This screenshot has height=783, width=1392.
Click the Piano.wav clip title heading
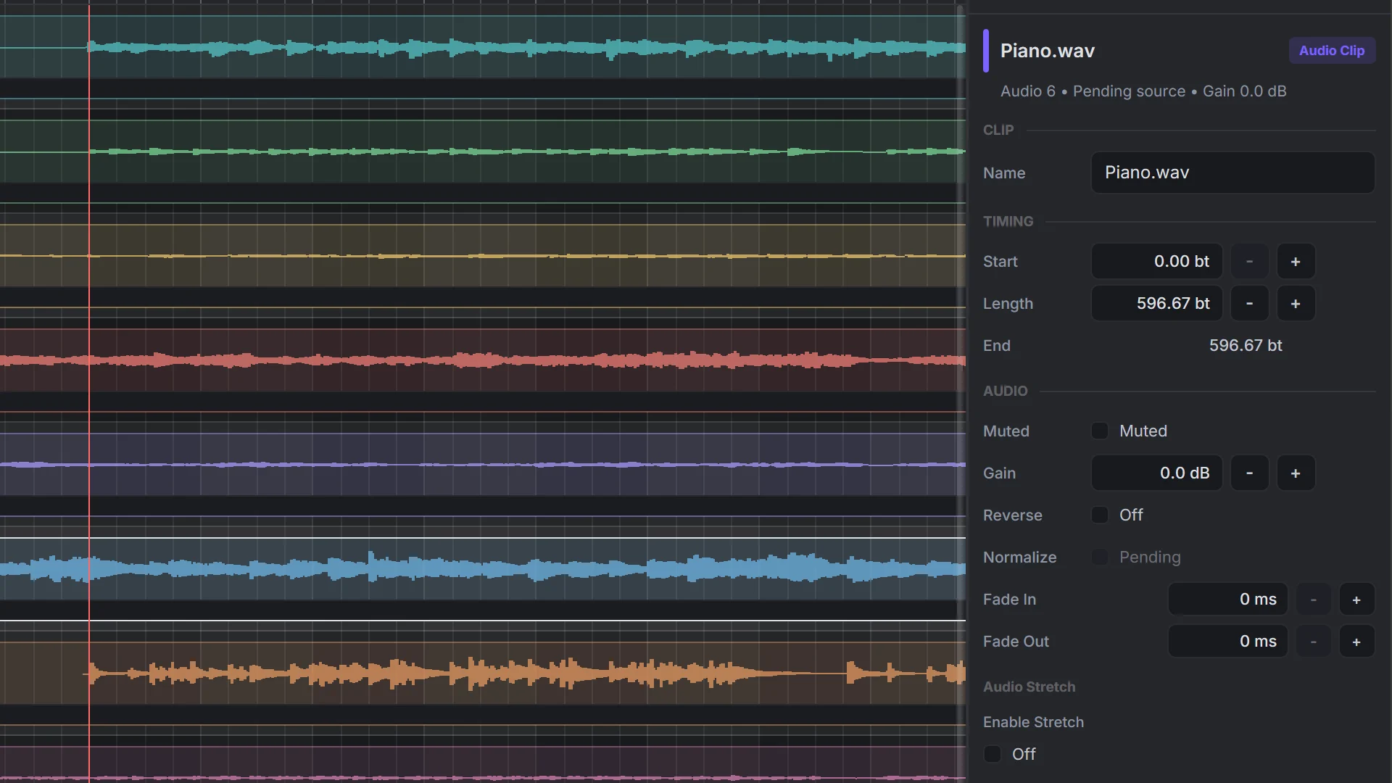click(1048, 51)
